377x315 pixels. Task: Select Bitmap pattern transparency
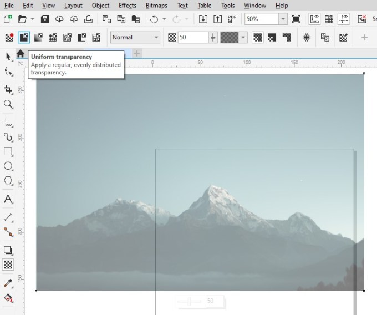[x=67, y=38]
